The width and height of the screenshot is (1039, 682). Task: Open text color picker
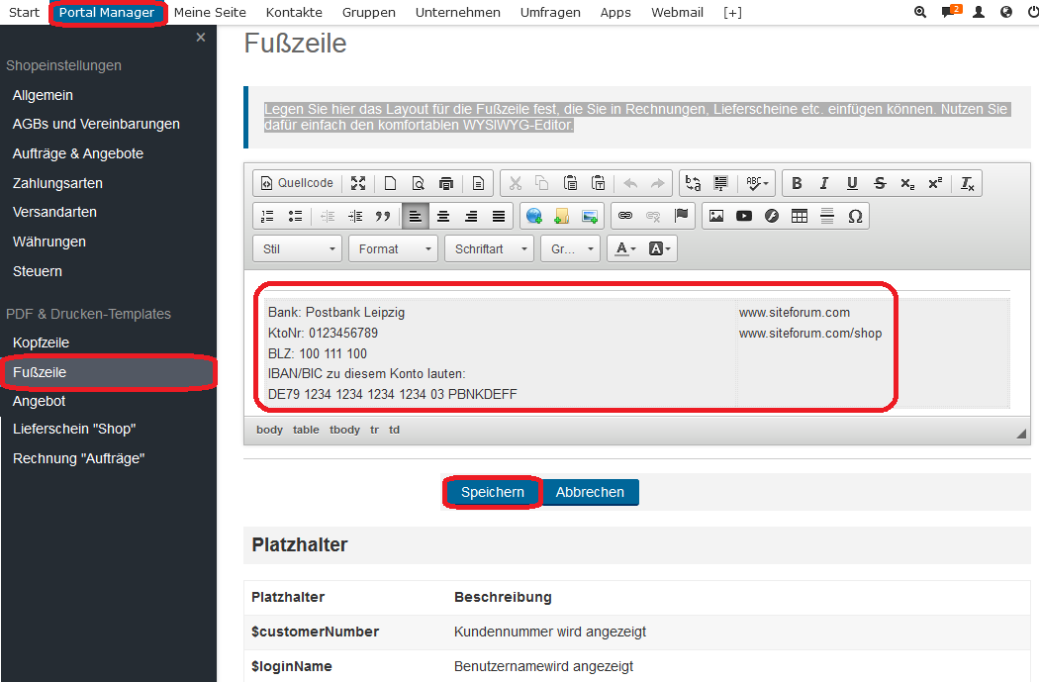coord(625,249)
